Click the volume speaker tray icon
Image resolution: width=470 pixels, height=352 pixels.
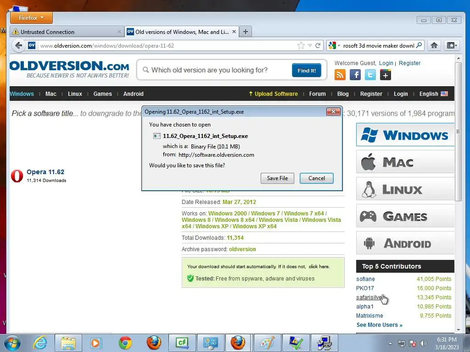click(423, 343)
